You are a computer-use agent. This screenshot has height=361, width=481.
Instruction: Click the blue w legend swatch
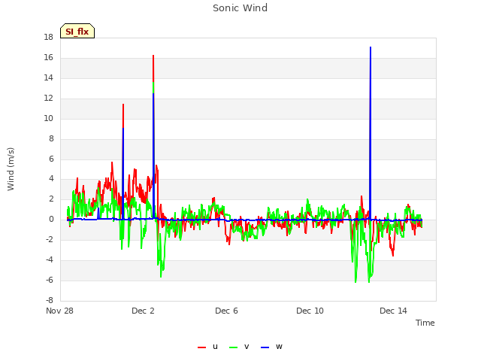pos(265,347)
